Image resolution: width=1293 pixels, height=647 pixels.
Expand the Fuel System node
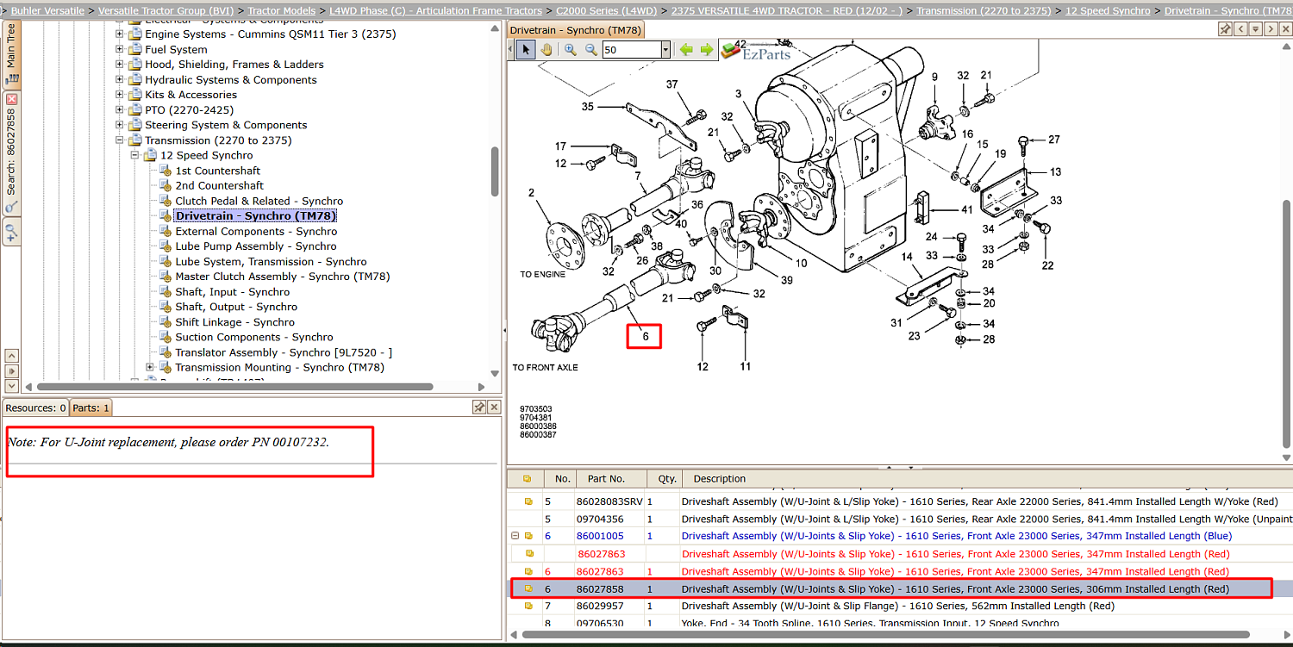click(120, 49)
